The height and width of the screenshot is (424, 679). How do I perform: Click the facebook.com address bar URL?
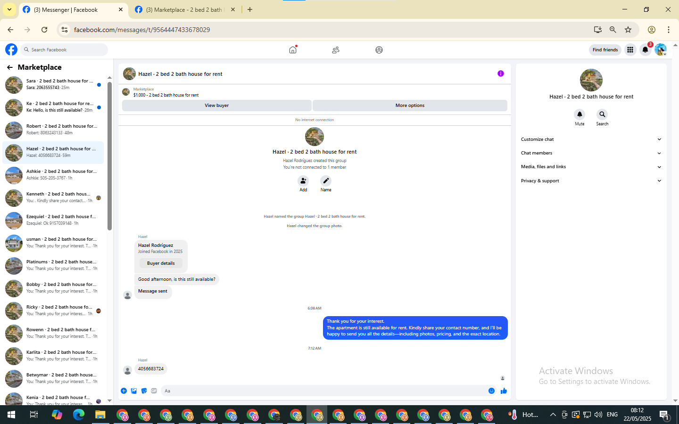(142, 30)
